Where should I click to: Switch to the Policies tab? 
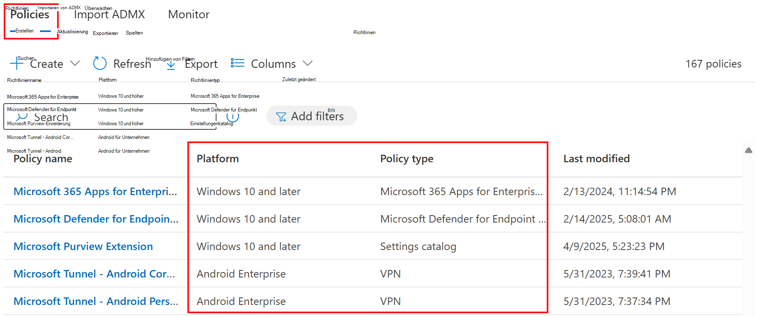point(30,15)
